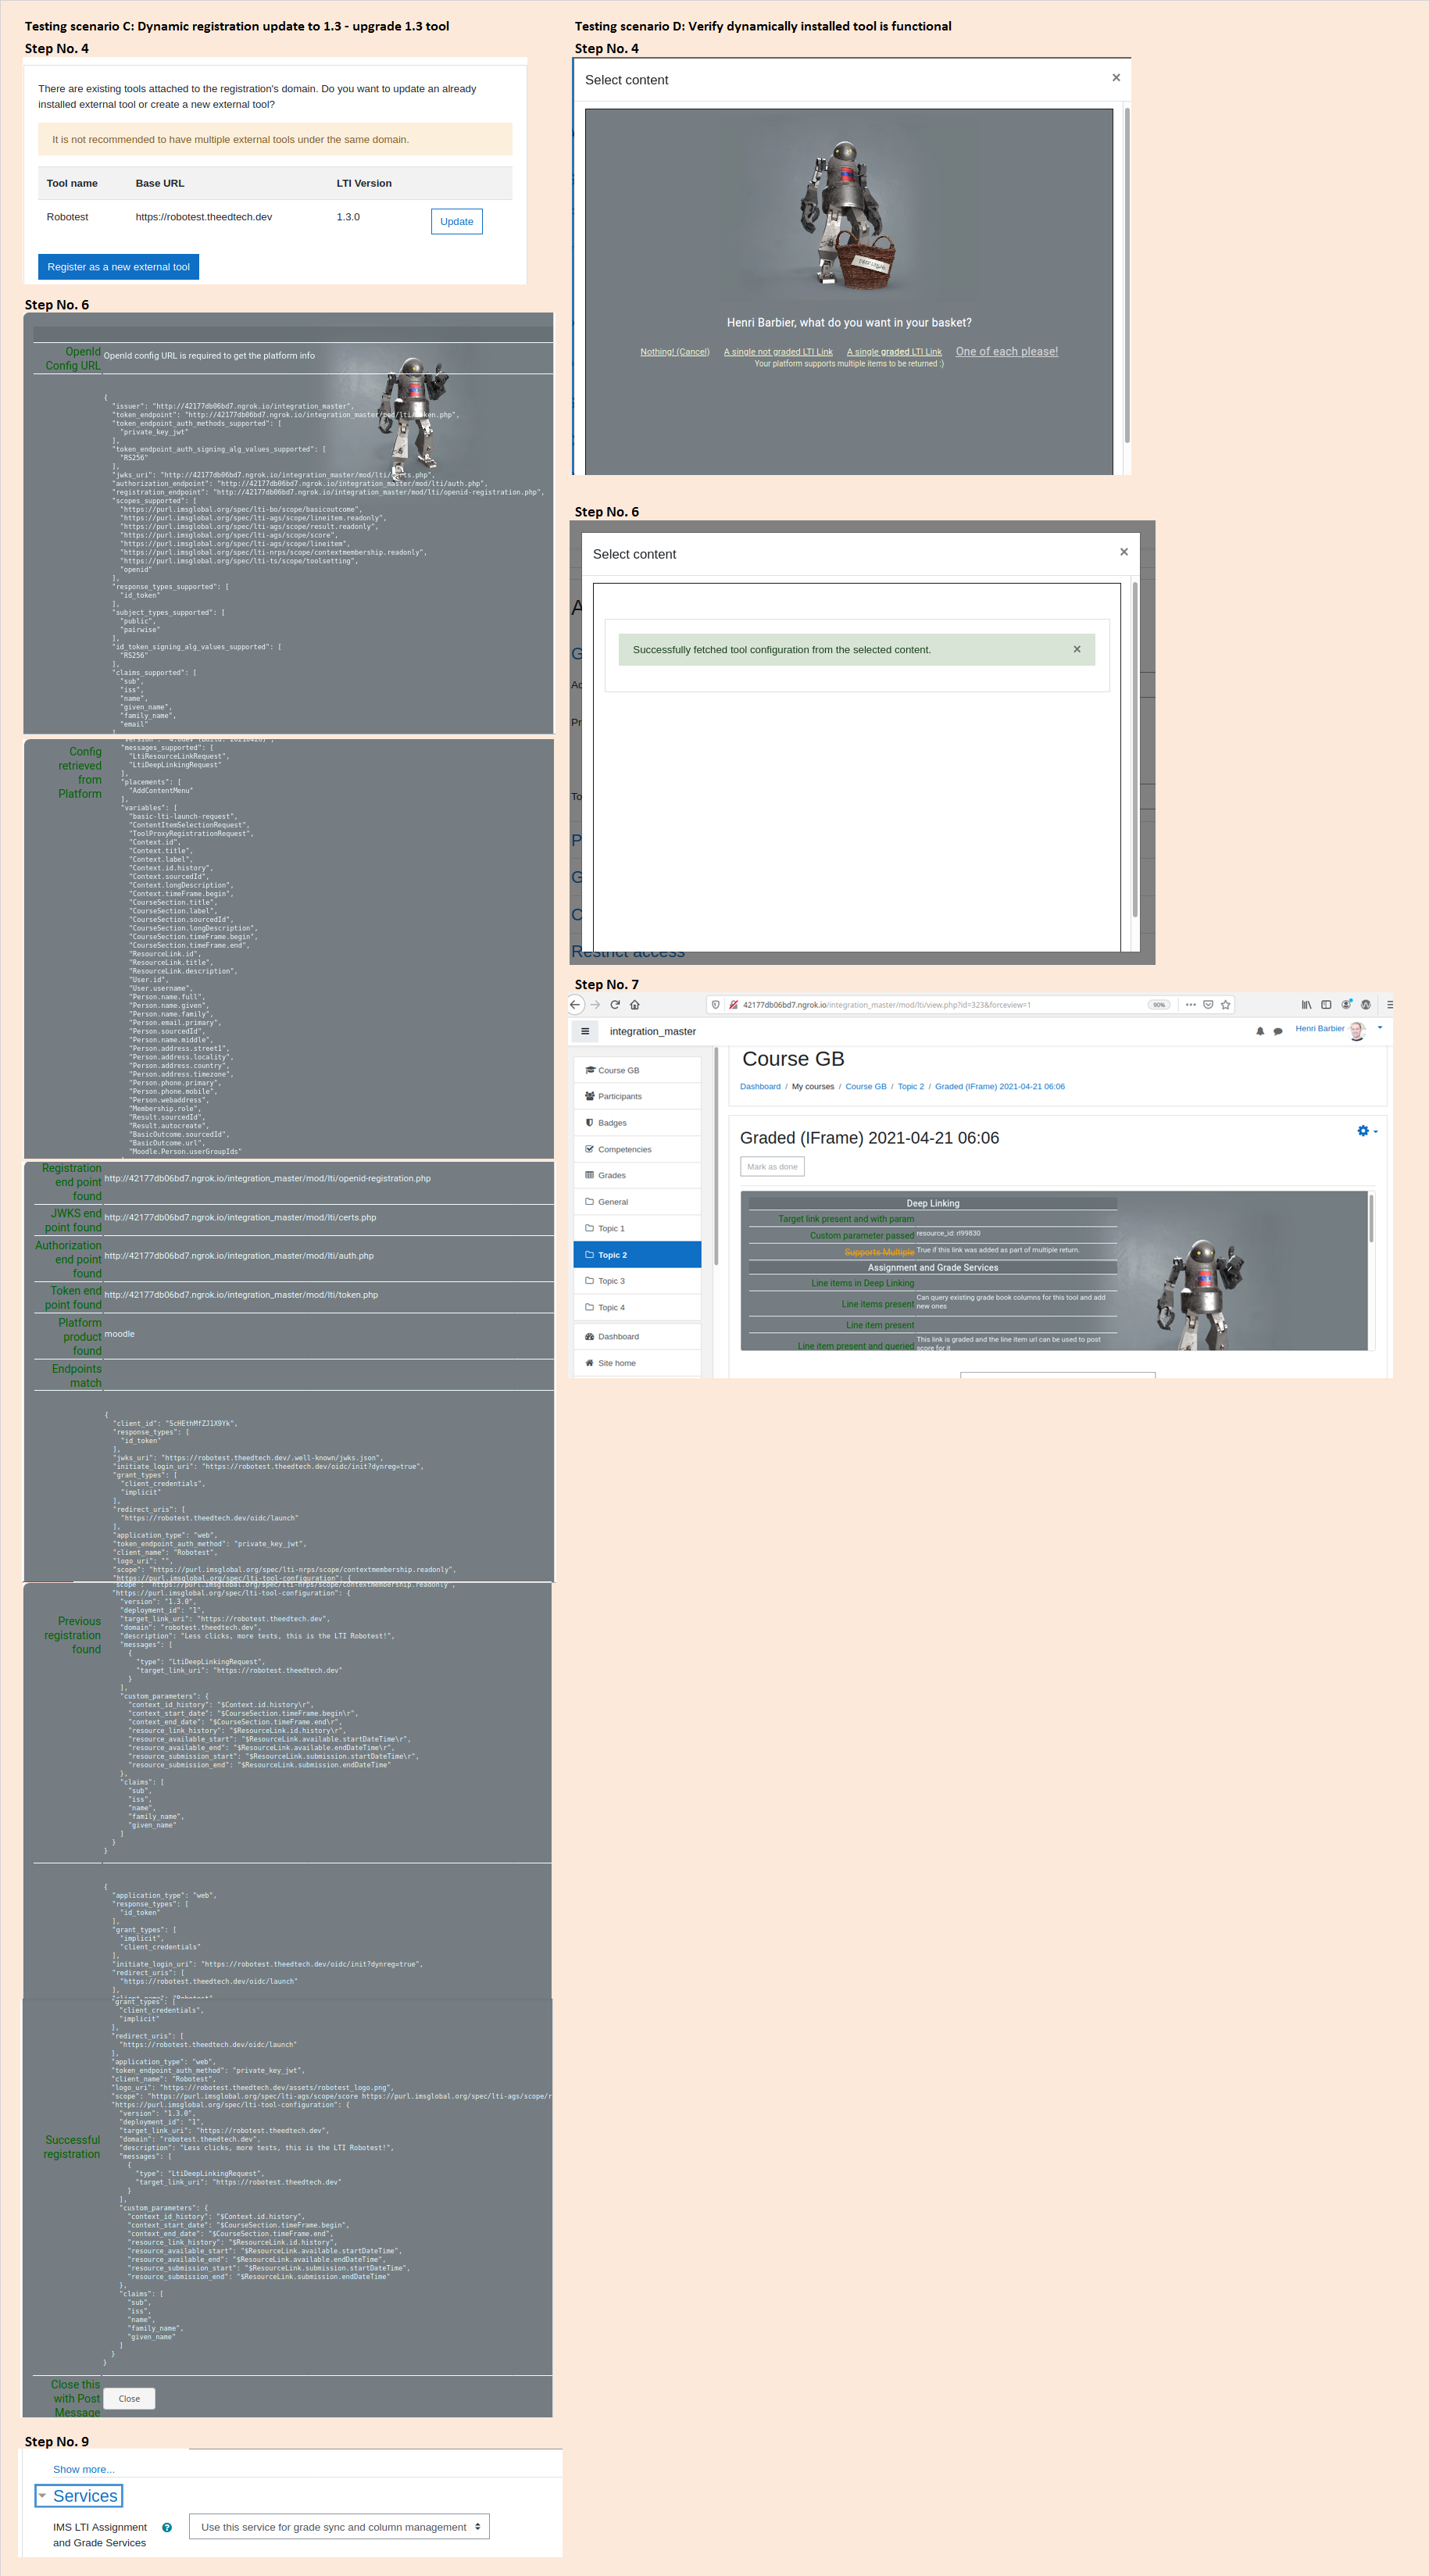Bookmark this page with star icon
This screenshot has height=2576, width=1429.
(1226, 1005)
